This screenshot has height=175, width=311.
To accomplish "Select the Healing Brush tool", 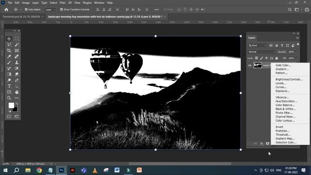I will coord(17,57).
